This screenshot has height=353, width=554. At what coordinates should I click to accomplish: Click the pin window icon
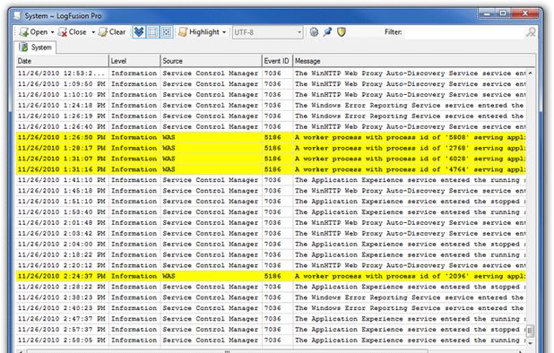click(x=327, y=32)
